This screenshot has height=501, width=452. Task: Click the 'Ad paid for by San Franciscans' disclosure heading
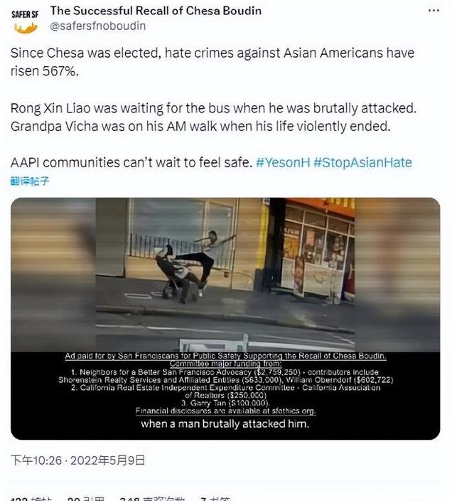pos(225,356)
